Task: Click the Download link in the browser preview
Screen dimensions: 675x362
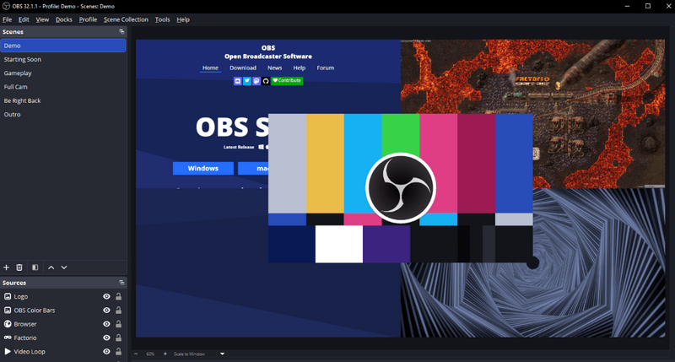Action: [x=243, y=68]
